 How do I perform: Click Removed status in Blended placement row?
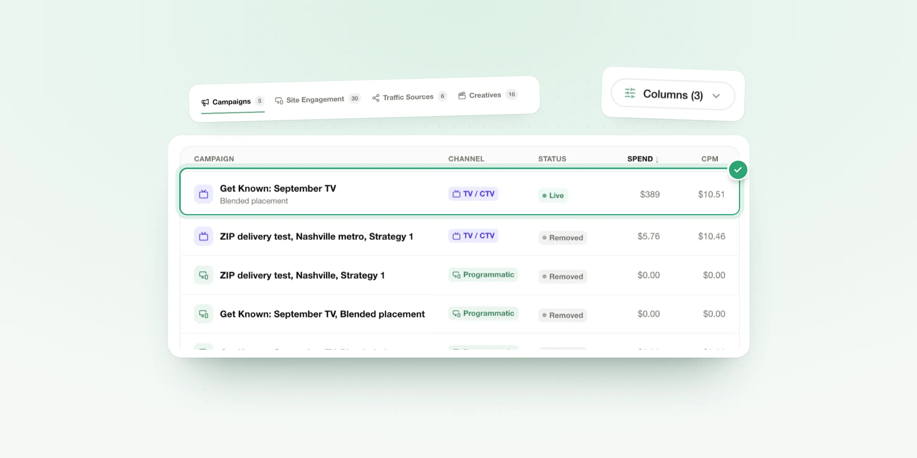[x=562, y=315]
